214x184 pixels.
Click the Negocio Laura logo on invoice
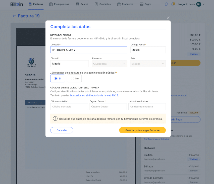point(31,62)
